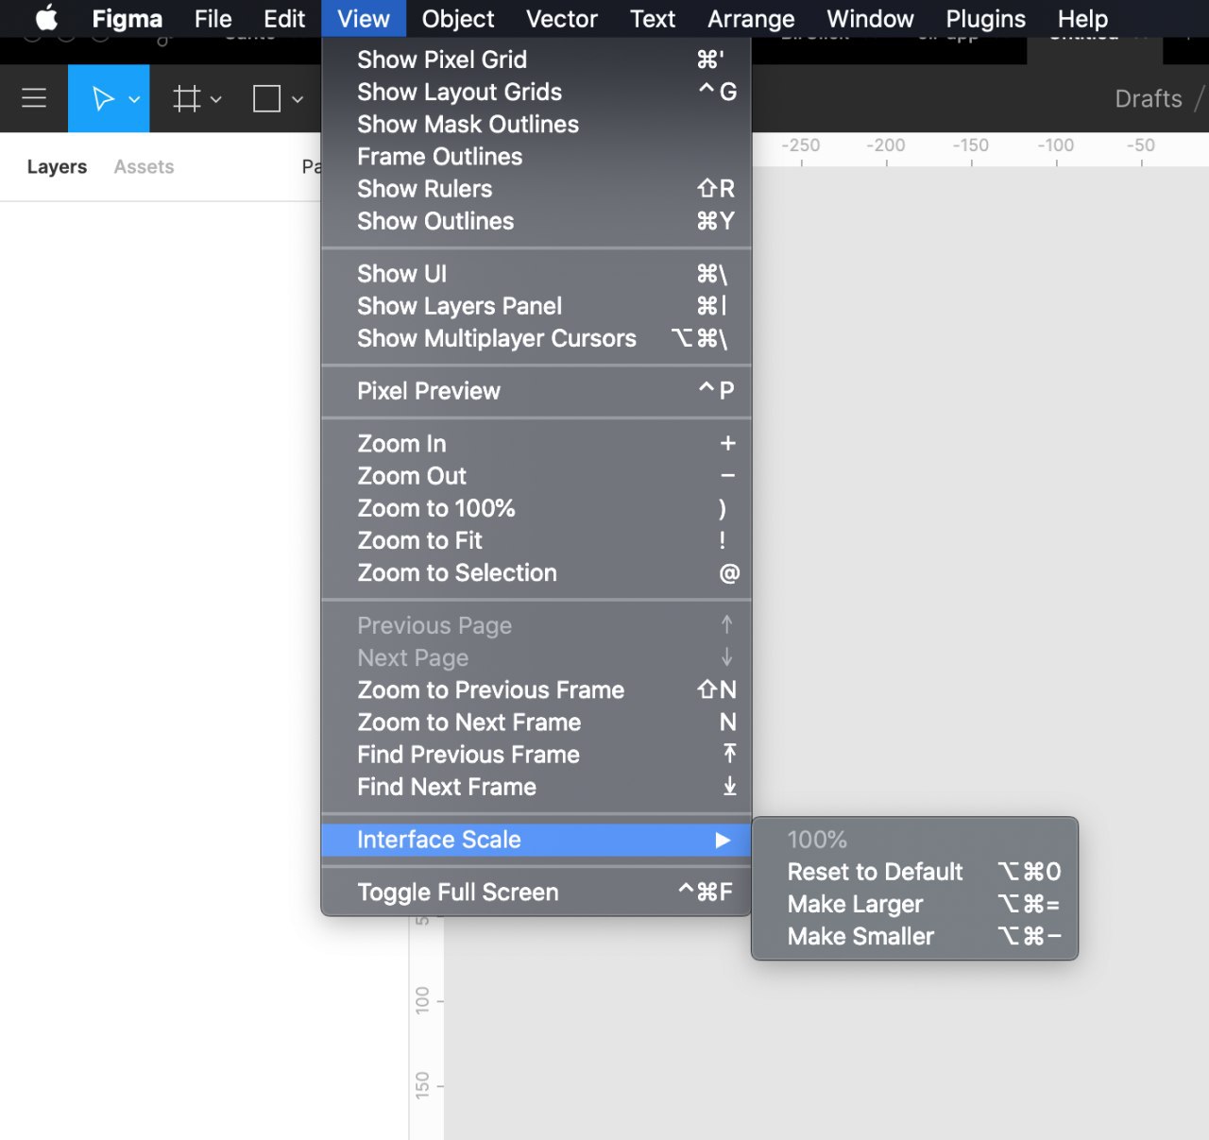The width and height of the screenshot is (1209, 1140).
Task: Choose Zoom Out
Action: pos(536,476)
